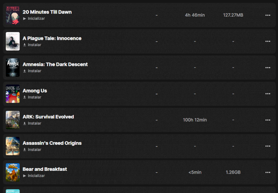Start Bear and Breakfast with the play icon
The height and width of the screenshot is (193, 278).
[25, 176]
